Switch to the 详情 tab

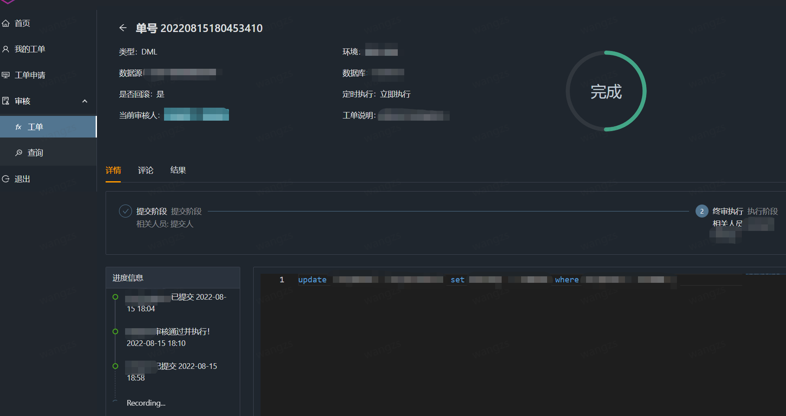pos(113,170)
